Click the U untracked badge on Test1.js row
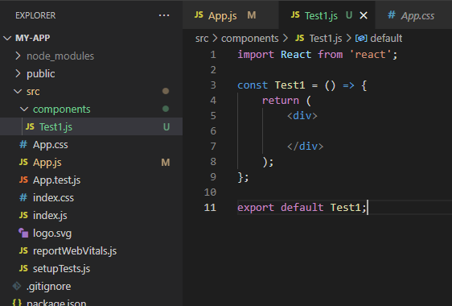Viewport: 452px width, 306px height. pyautogui.click(x=166, y=127)
